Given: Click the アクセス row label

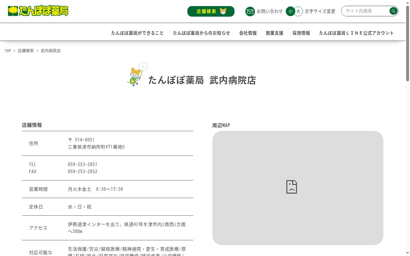Looking at the screenshot, I should [x=38, y=228].
